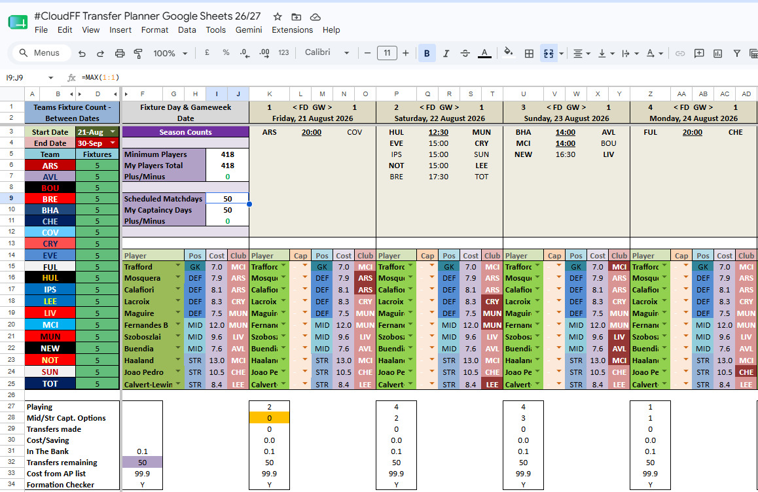The height and width of the screenshot is (492, 758).
Task: Open the Extensions menu
Action: point(292,30)
